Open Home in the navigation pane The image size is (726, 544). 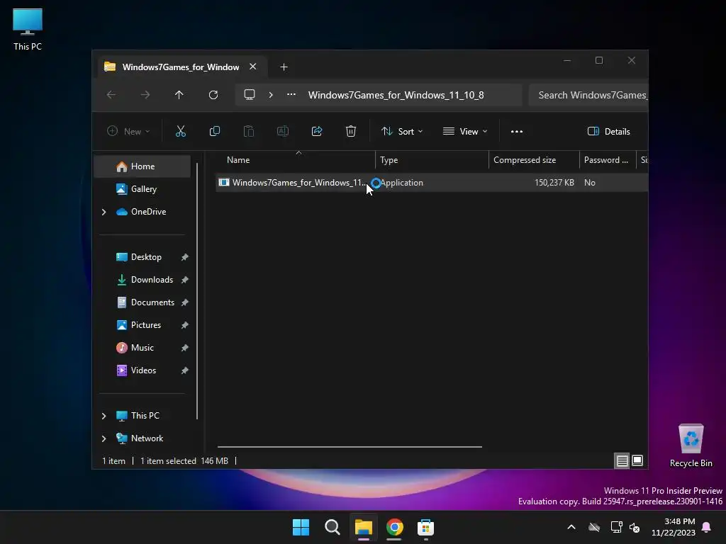[x=143, y=166]
